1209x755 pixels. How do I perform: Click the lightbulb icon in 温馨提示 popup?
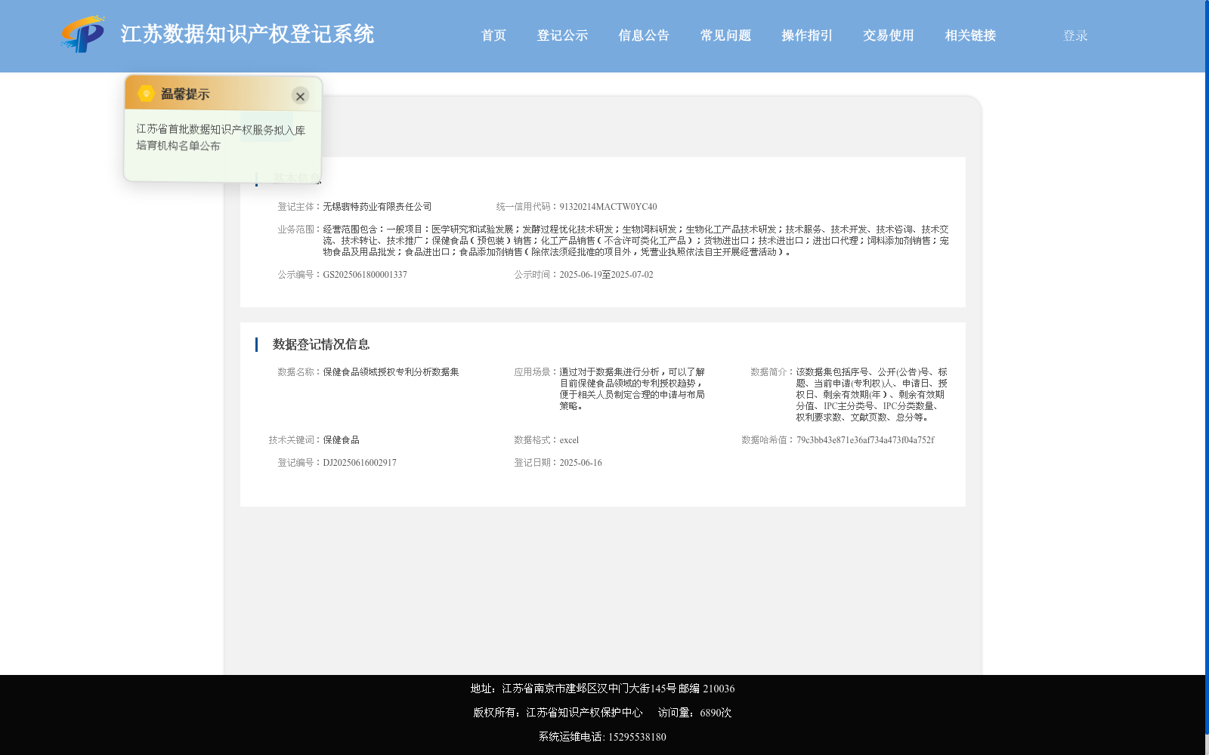click(147, 94)
